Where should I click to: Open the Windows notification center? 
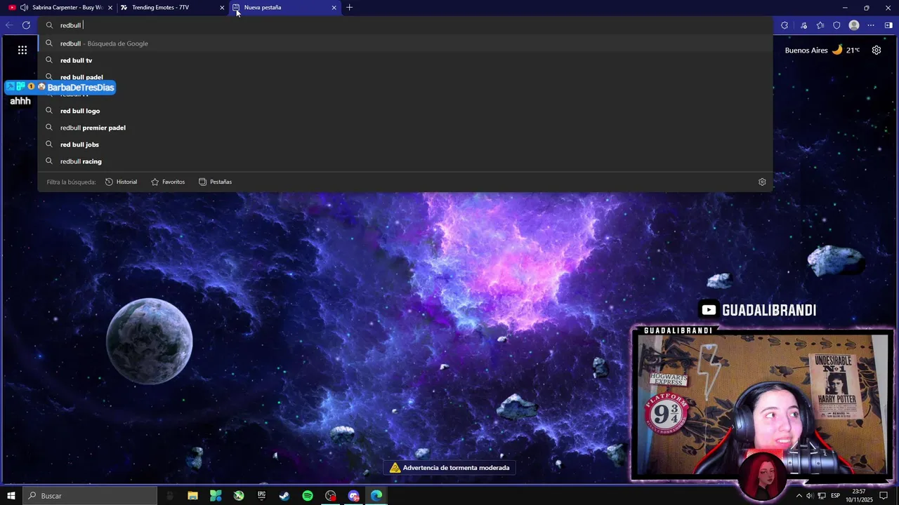pos(884,496)
